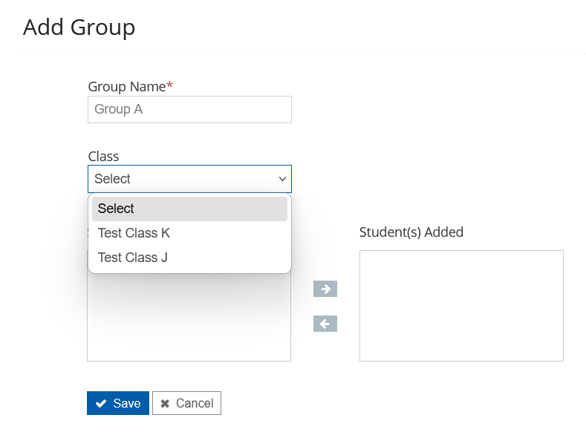Cancel adding the group
586x438 pixels.
pos(186,403)
